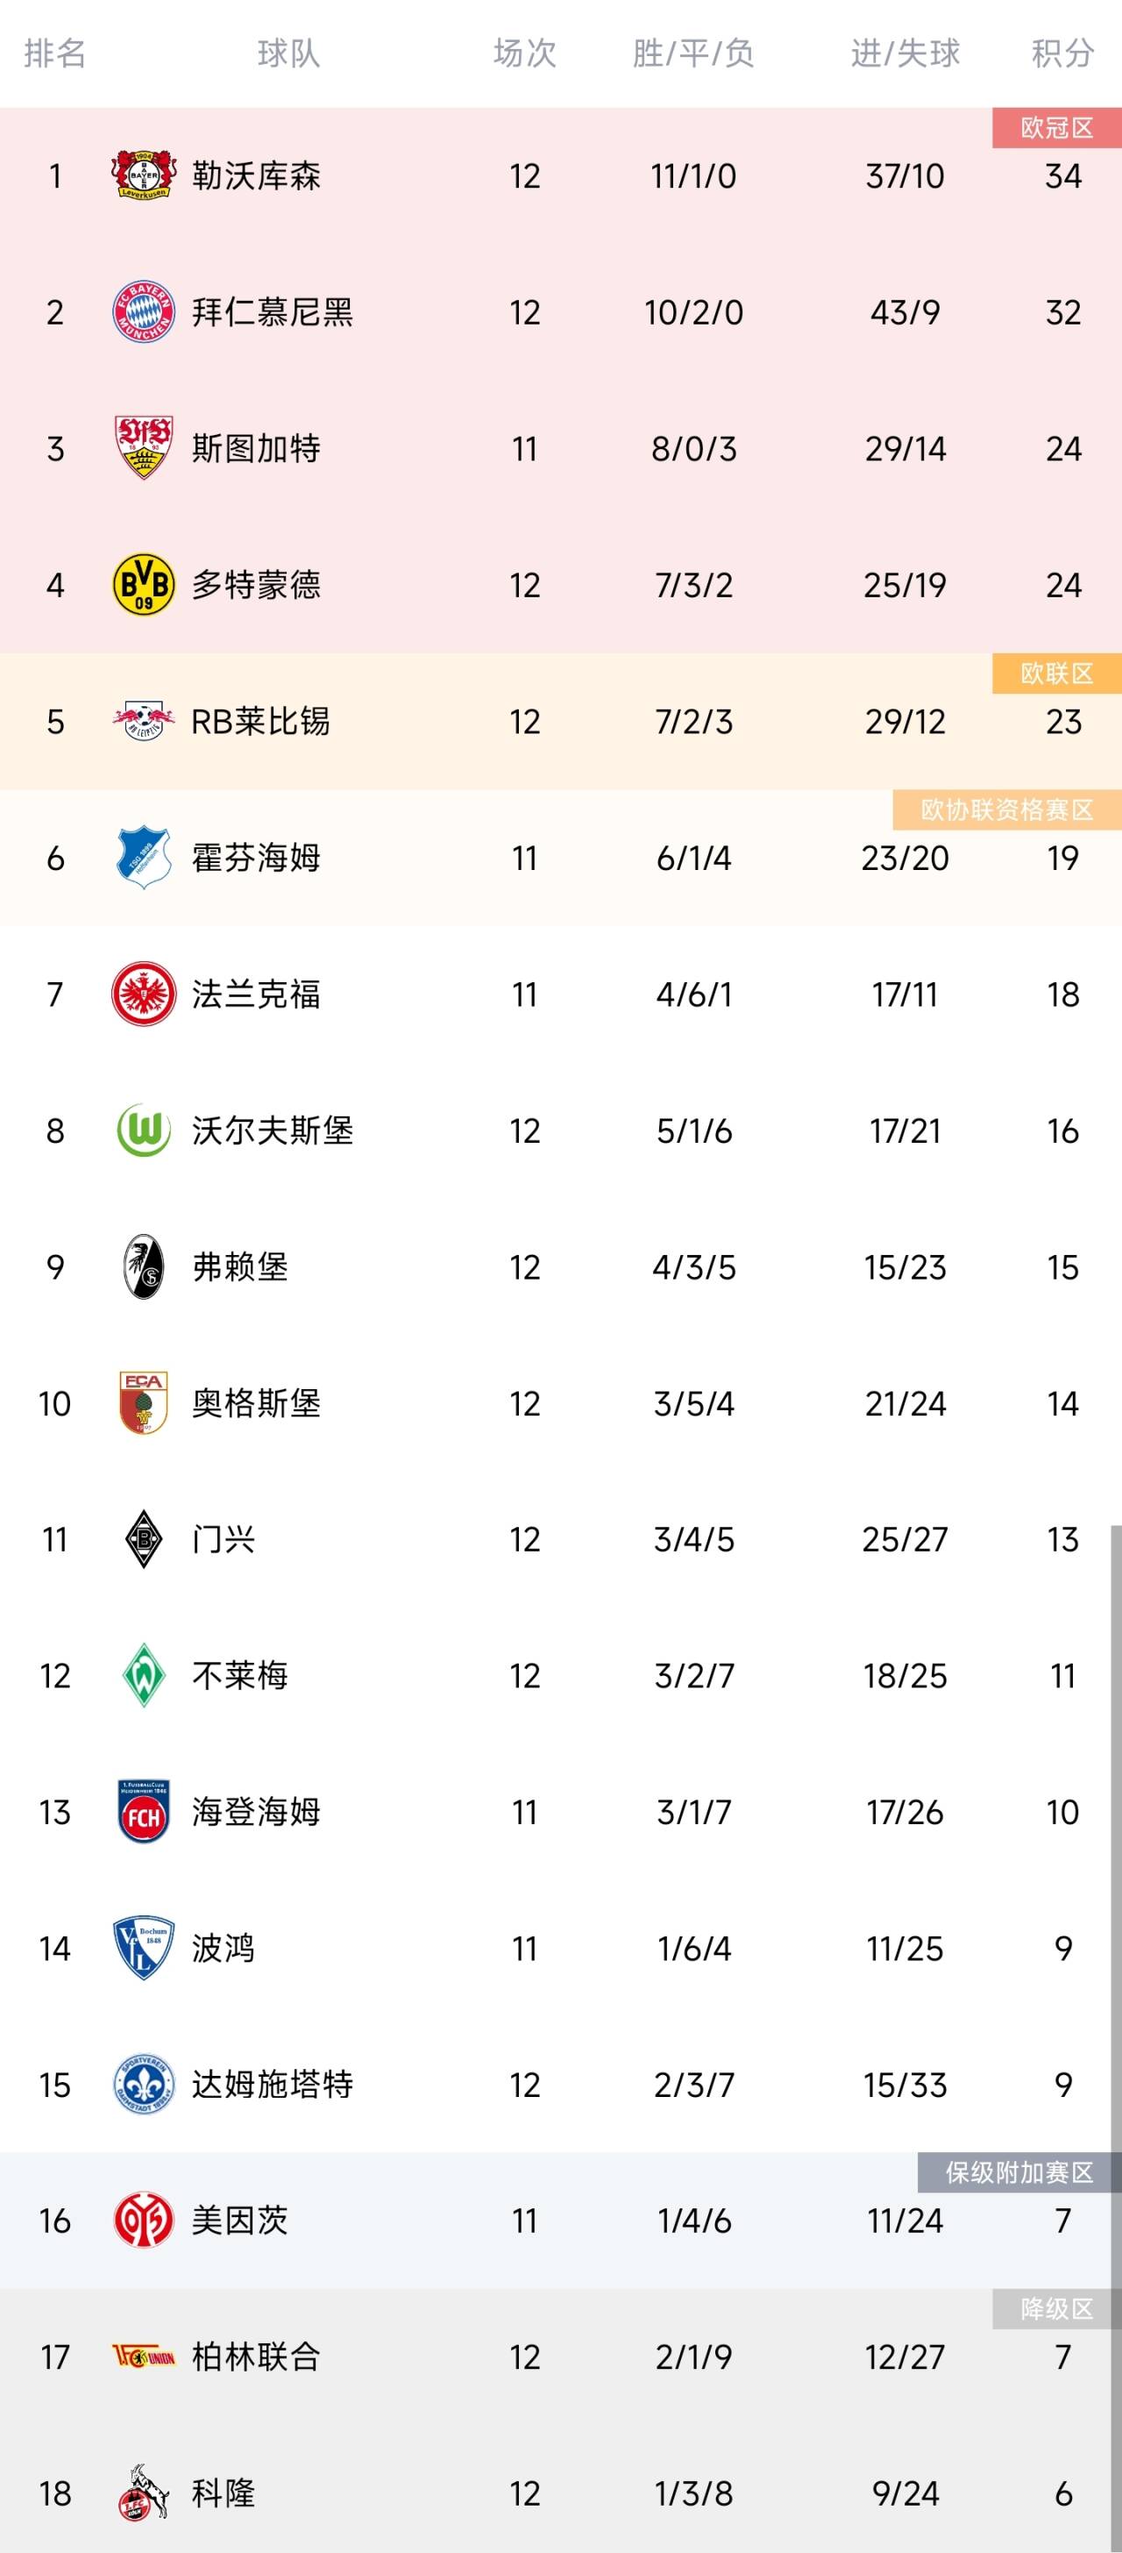
Task: Open team name 霍芬海姆
Action: [255, 857]
